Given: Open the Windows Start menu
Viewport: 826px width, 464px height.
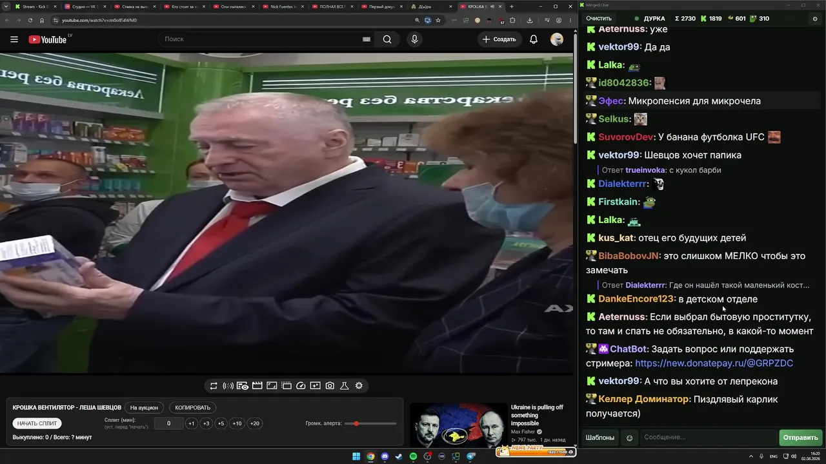Looking at the screenshot, I should [x=356, y=457].
